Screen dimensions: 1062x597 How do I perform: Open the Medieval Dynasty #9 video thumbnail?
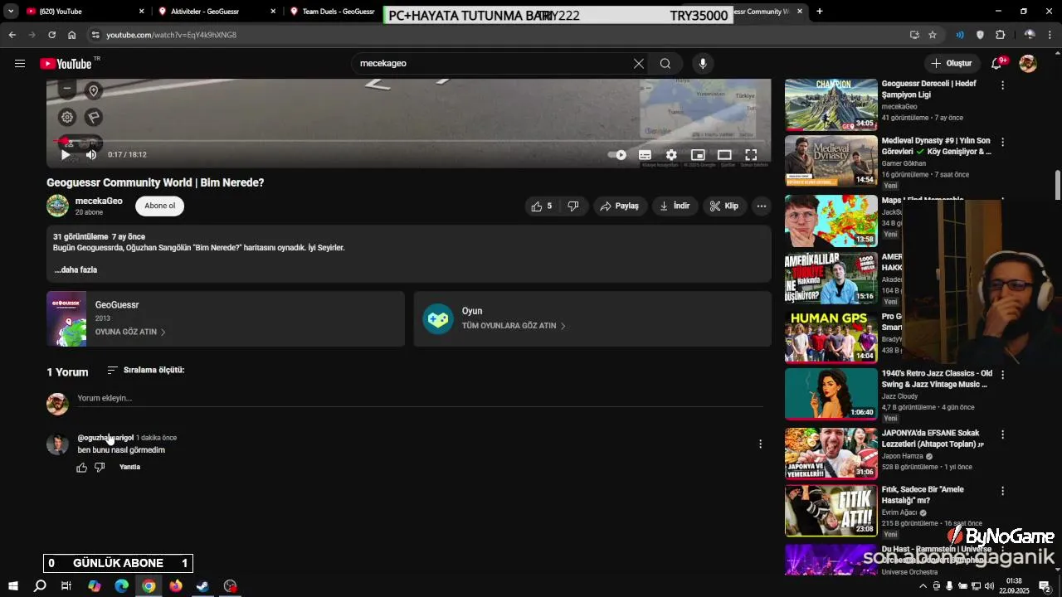tap(831, 162)
